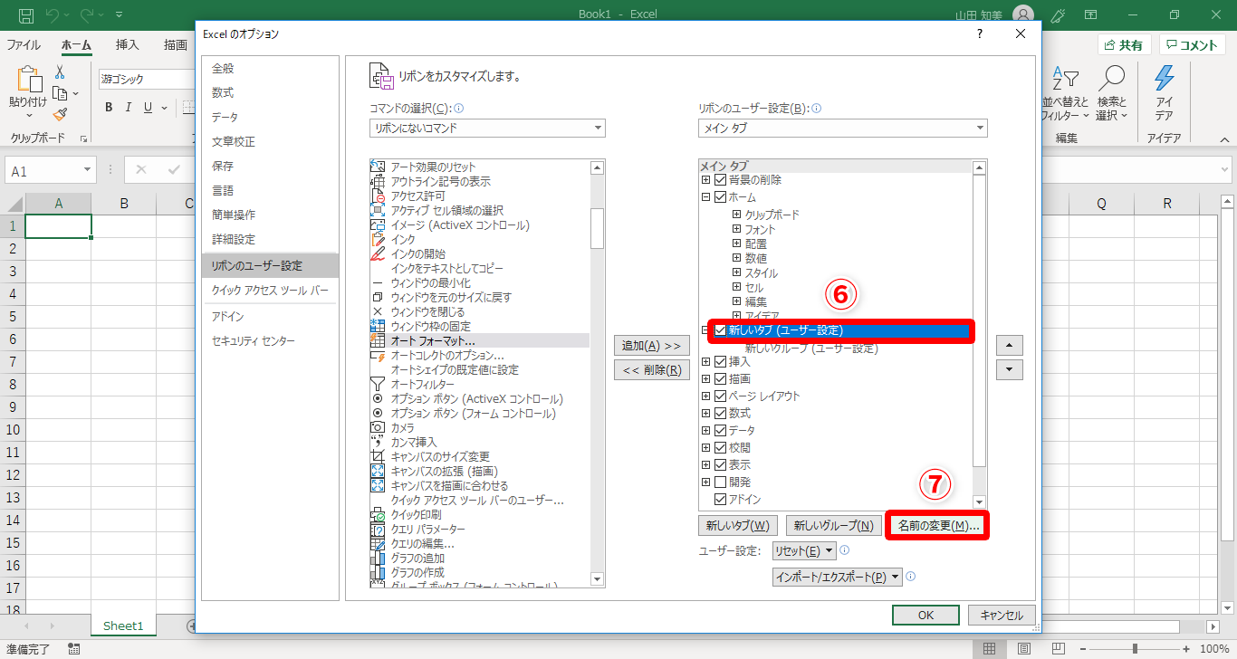Open the Name Box dropdown arrow next to A1
This screenshot has width=1237, height=659.
(x=88, y=170)
